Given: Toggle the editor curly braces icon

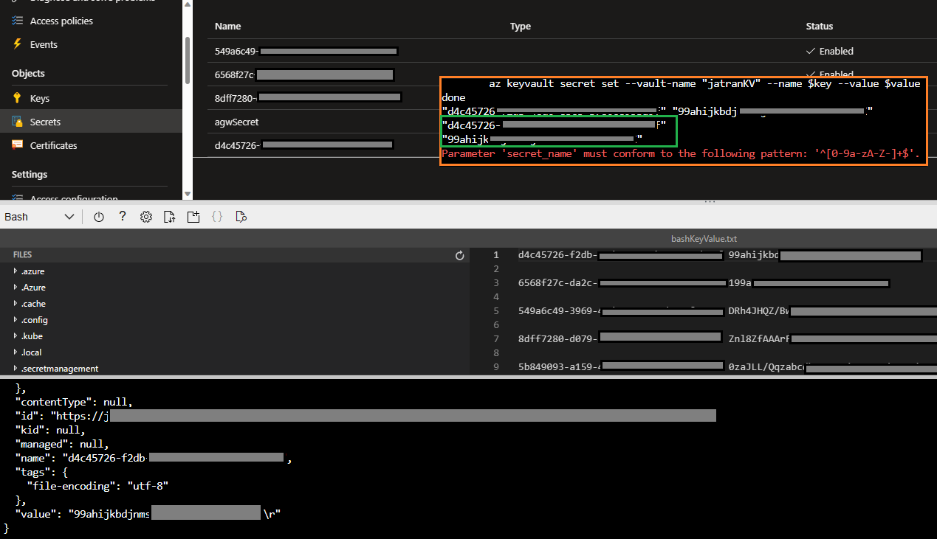Looking at the screenshot, I should coord(217,217).
